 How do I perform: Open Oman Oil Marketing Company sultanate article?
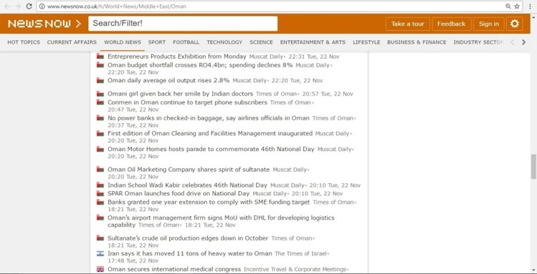(x=189, y=170)
